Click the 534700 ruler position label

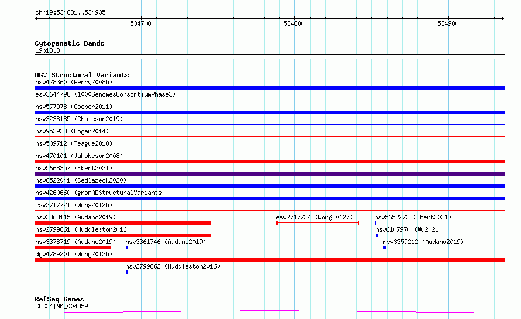point(140,23)
